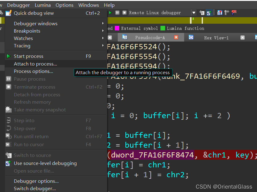Open the Help menu

pyautogui.click(x=109, y=5)
